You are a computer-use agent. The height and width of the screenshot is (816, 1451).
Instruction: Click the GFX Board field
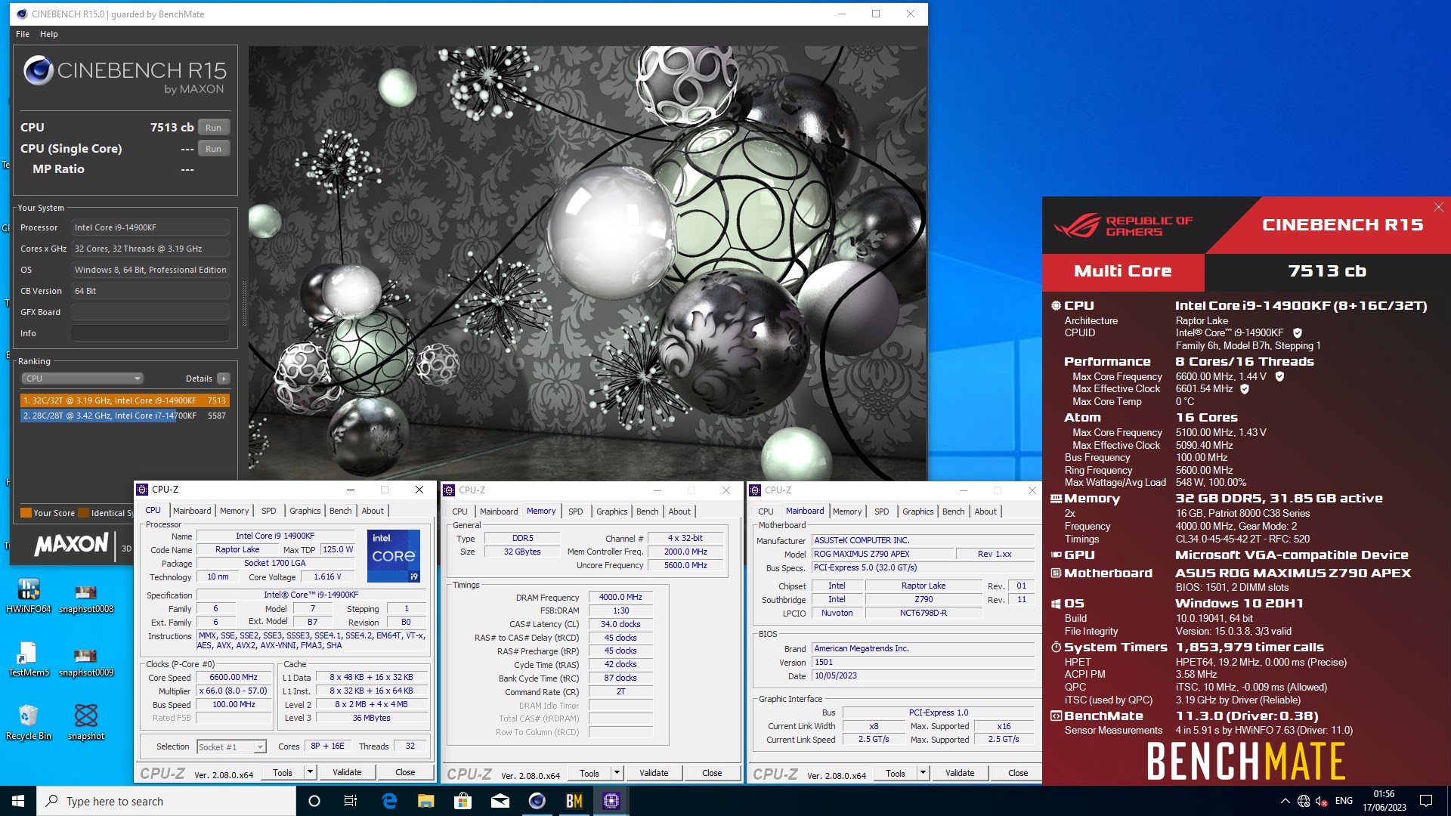(x=150, y=312)
